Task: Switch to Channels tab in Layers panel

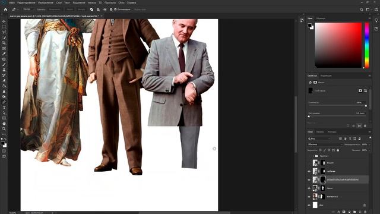Action: point(320,132)
